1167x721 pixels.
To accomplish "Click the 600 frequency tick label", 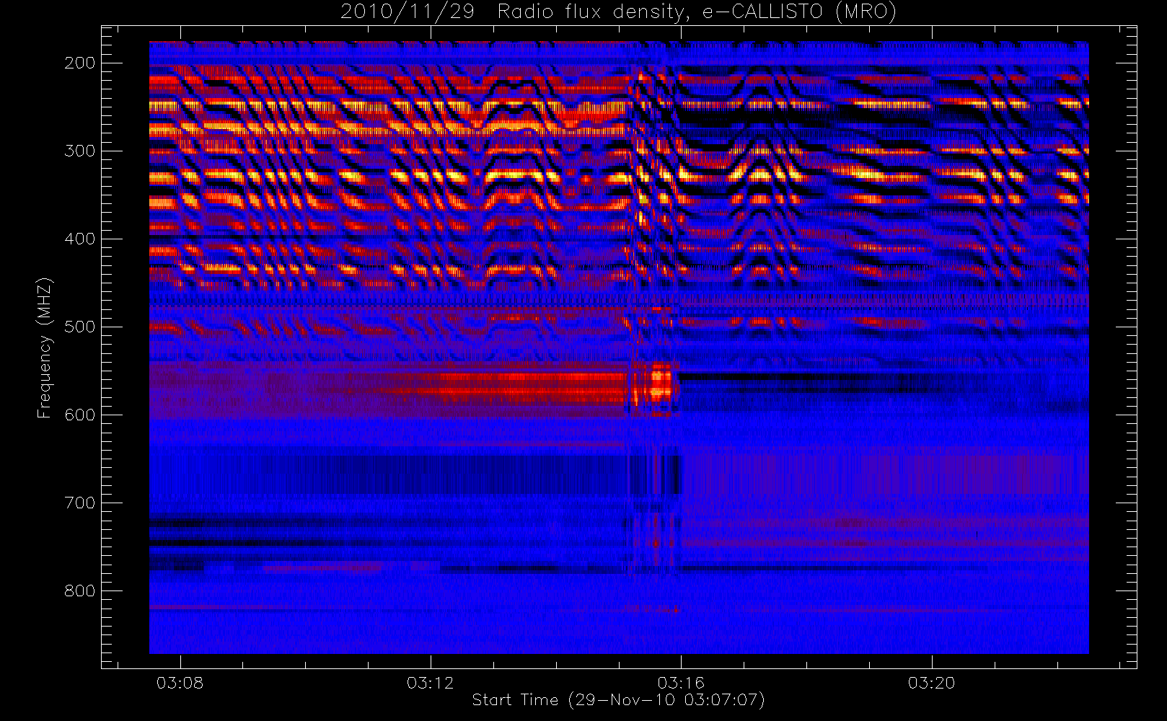I will pos(80,415).
